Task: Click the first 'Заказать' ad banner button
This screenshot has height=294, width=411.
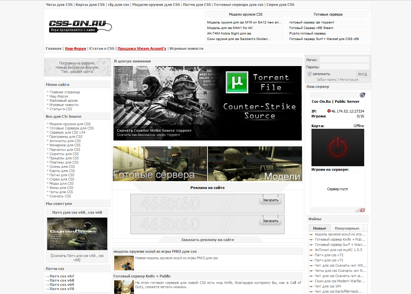Action: coord(271,200)
